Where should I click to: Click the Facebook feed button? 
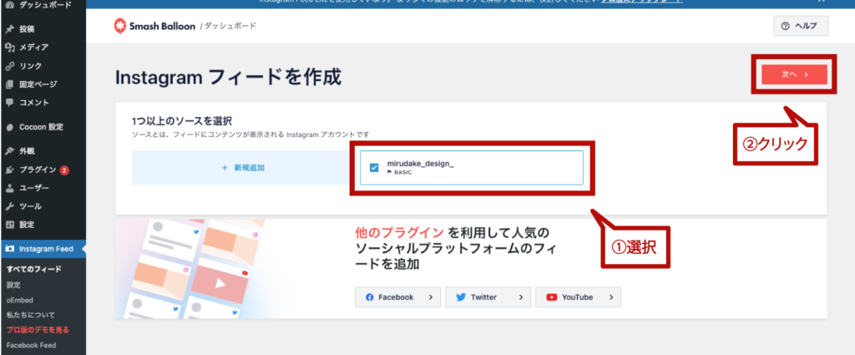click(397, 297)
